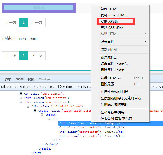Click highlighted lk06gx table cell
Viewport: 163px width, 155px height.
click(39, 8)
